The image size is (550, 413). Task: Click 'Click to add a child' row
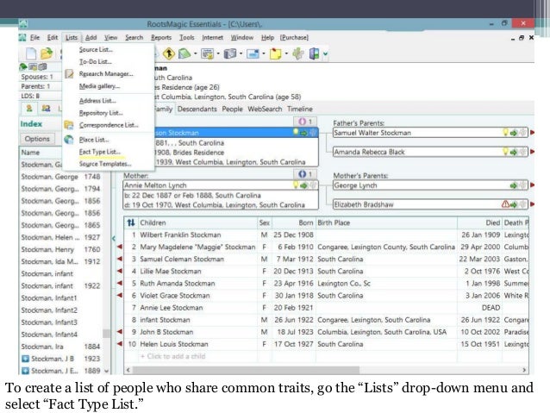(x=172, y=356)
